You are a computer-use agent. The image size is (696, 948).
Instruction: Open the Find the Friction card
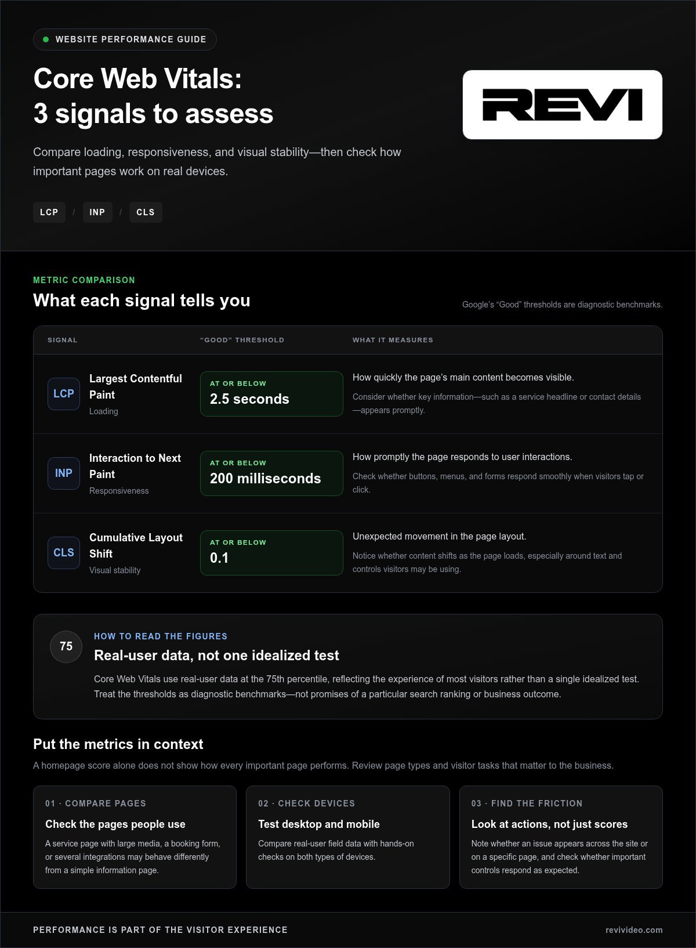click(x=561, y=837)
